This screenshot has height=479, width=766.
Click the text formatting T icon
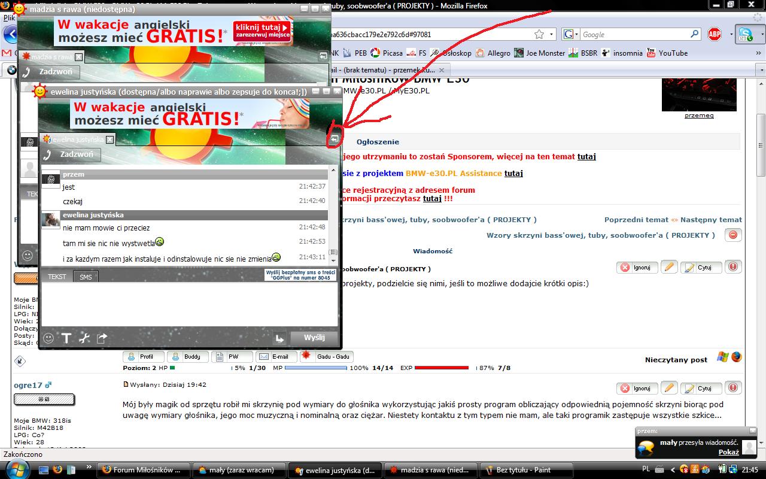click(x=66, y=338)
